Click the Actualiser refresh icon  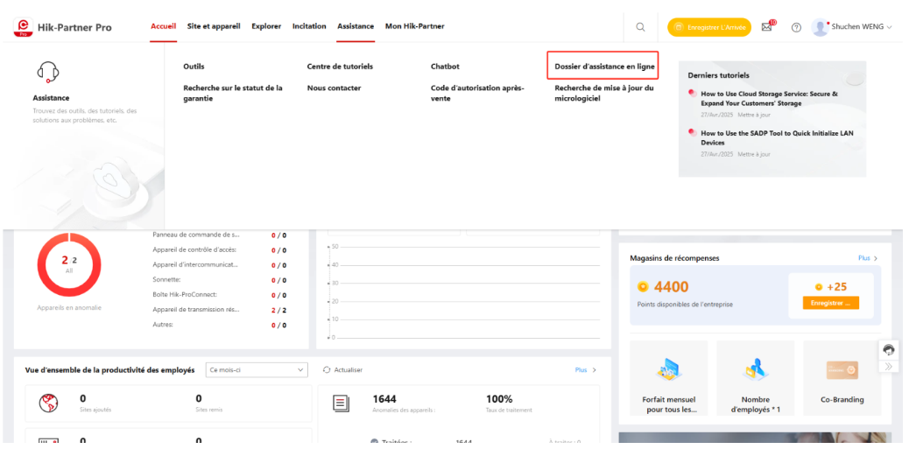[x=327, y=369]
